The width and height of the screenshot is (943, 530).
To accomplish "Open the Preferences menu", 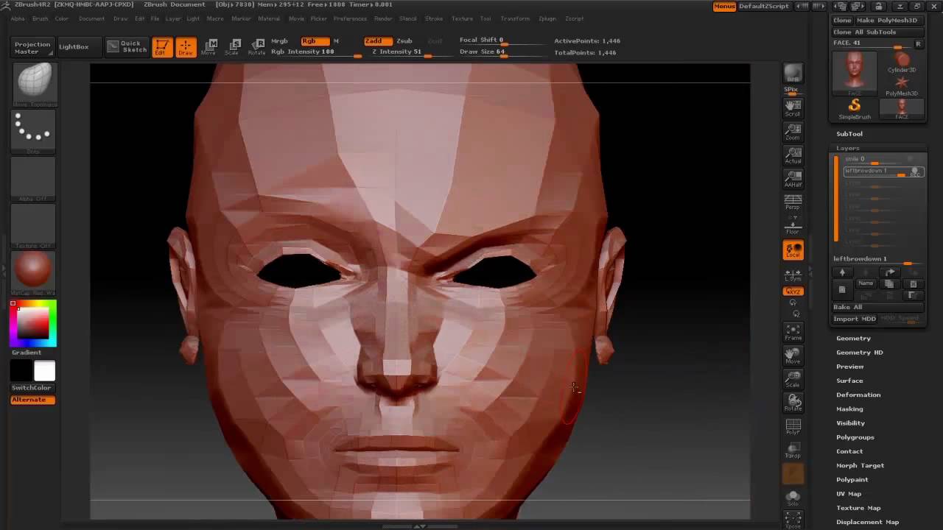I will [x=350, y=18].
